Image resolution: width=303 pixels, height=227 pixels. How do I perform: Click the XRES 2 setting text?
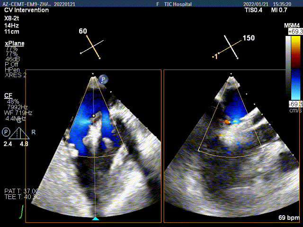click(15, 75)
